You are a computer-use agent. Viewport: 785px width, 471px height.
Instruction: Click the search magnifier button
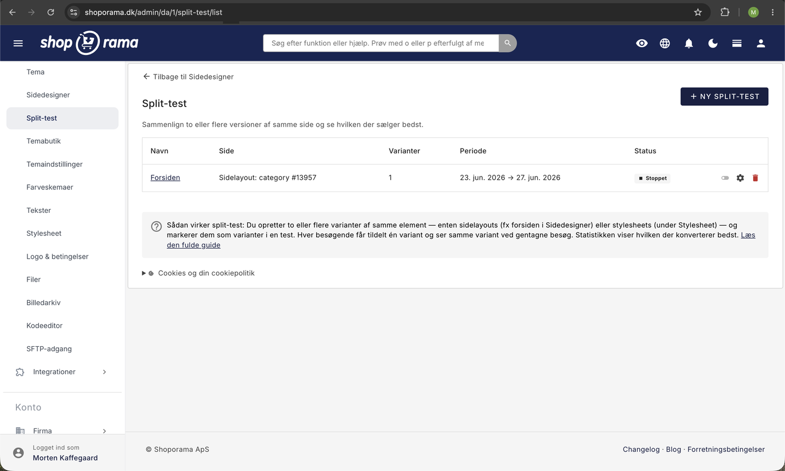point(507,43)
